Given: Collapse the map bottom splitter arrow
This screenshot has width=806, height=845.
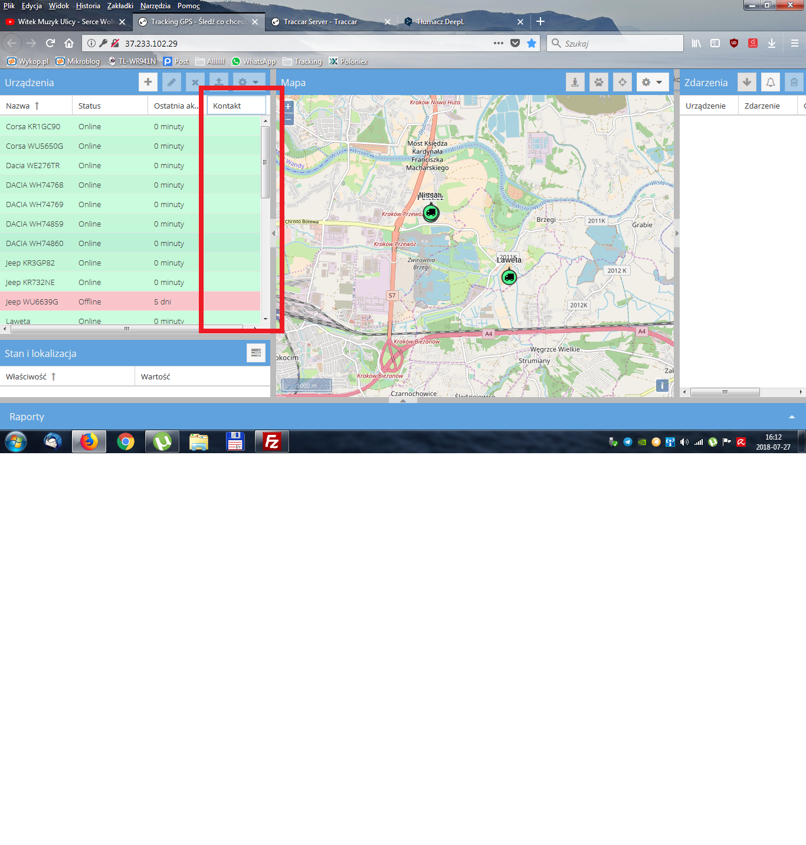Looking at the screenshot, I should click(403, 400).
